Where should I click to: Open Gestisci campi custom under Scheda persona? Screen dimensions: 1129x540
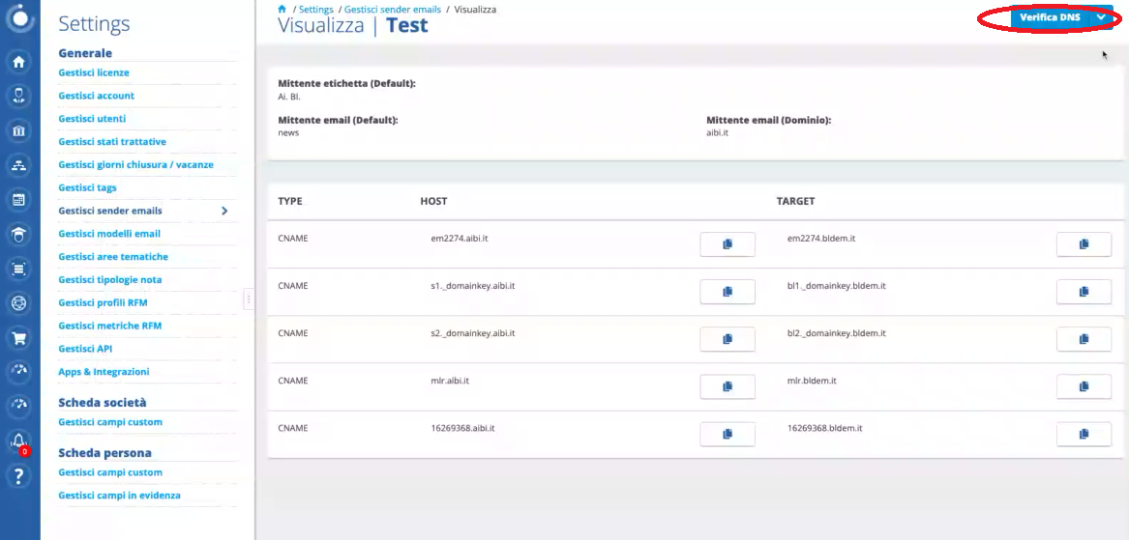[110, 472]
